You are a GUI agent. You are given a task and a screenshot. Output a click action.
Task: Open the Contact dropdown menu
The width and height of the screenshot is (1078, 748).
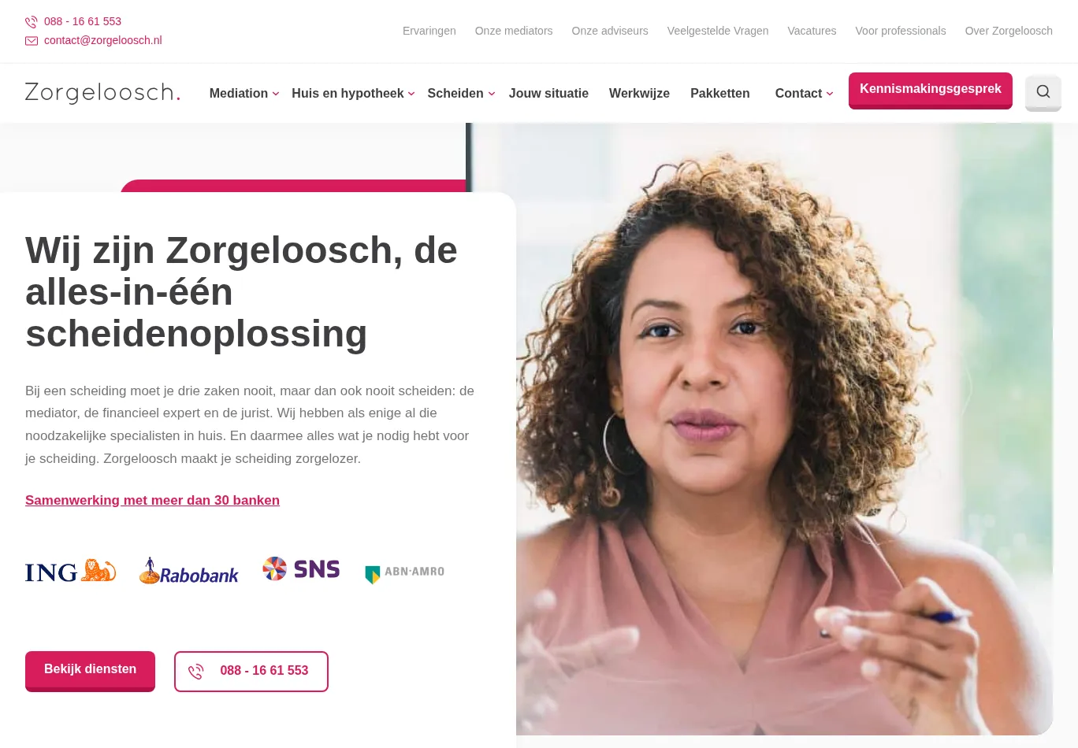click(x=804, y=93)
